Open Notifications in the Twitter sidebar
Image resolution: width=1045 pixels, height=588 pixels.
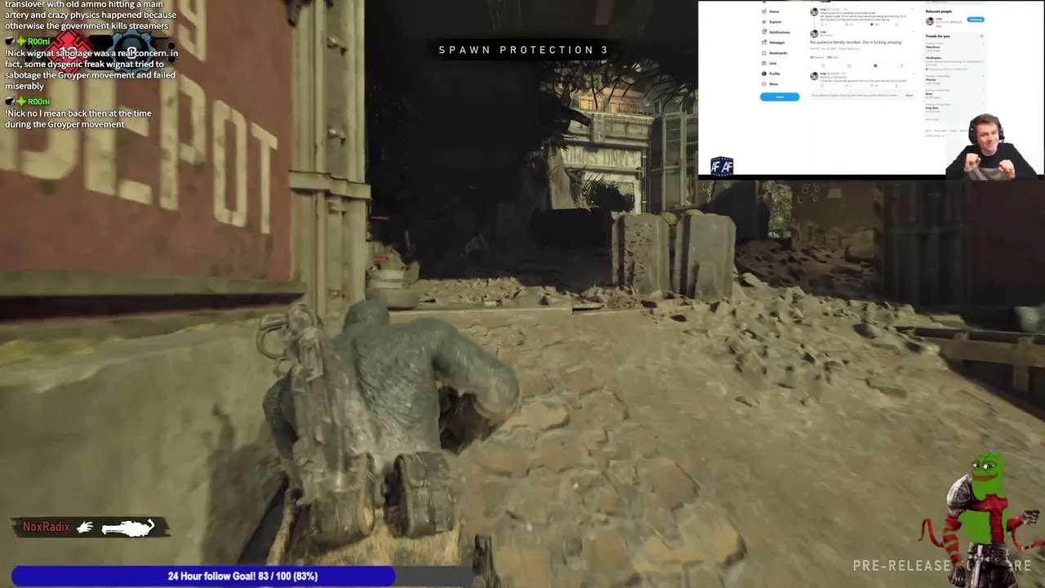pos(776,32)
